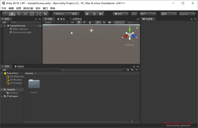Viewport: 198px width, 128px height.
Task: Open SampleScene options menu icon
Action: 40,26
